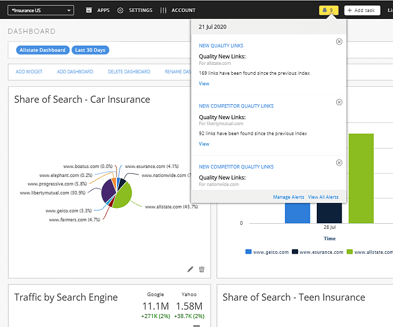393x327 pixels.
Task: Open the ACCOUNT menu
Action: coord(183,10)
